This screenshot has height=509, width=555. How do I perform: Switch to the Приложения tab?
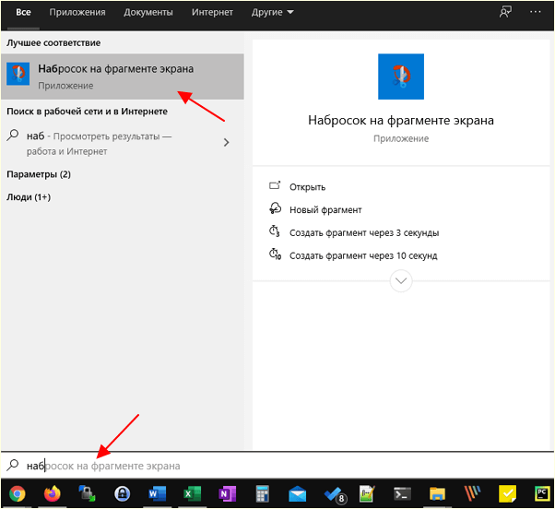tap(77, 12)
